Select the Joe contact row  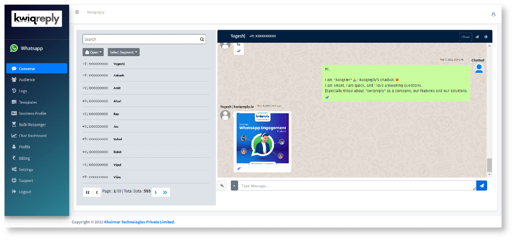tap(146, 126)
